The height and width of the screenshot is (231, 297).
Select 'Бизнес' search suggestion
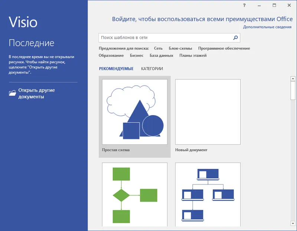point(137,55)
